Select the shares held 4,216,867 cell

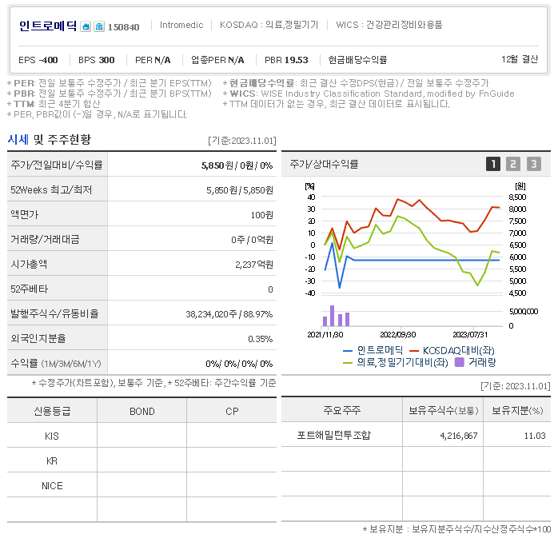(x=443, y=436)
